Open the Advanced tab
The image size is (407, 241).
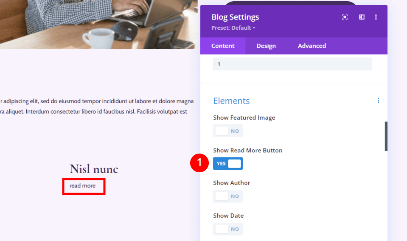312,46
